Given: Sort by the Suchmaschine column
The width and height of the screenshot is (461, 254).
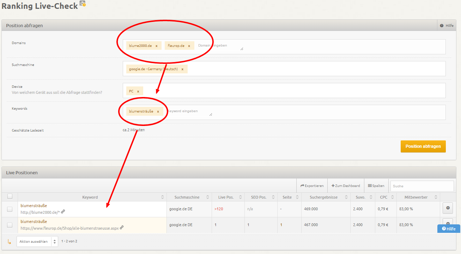Looking at the screenshot, I should click(x=189, y=197).
